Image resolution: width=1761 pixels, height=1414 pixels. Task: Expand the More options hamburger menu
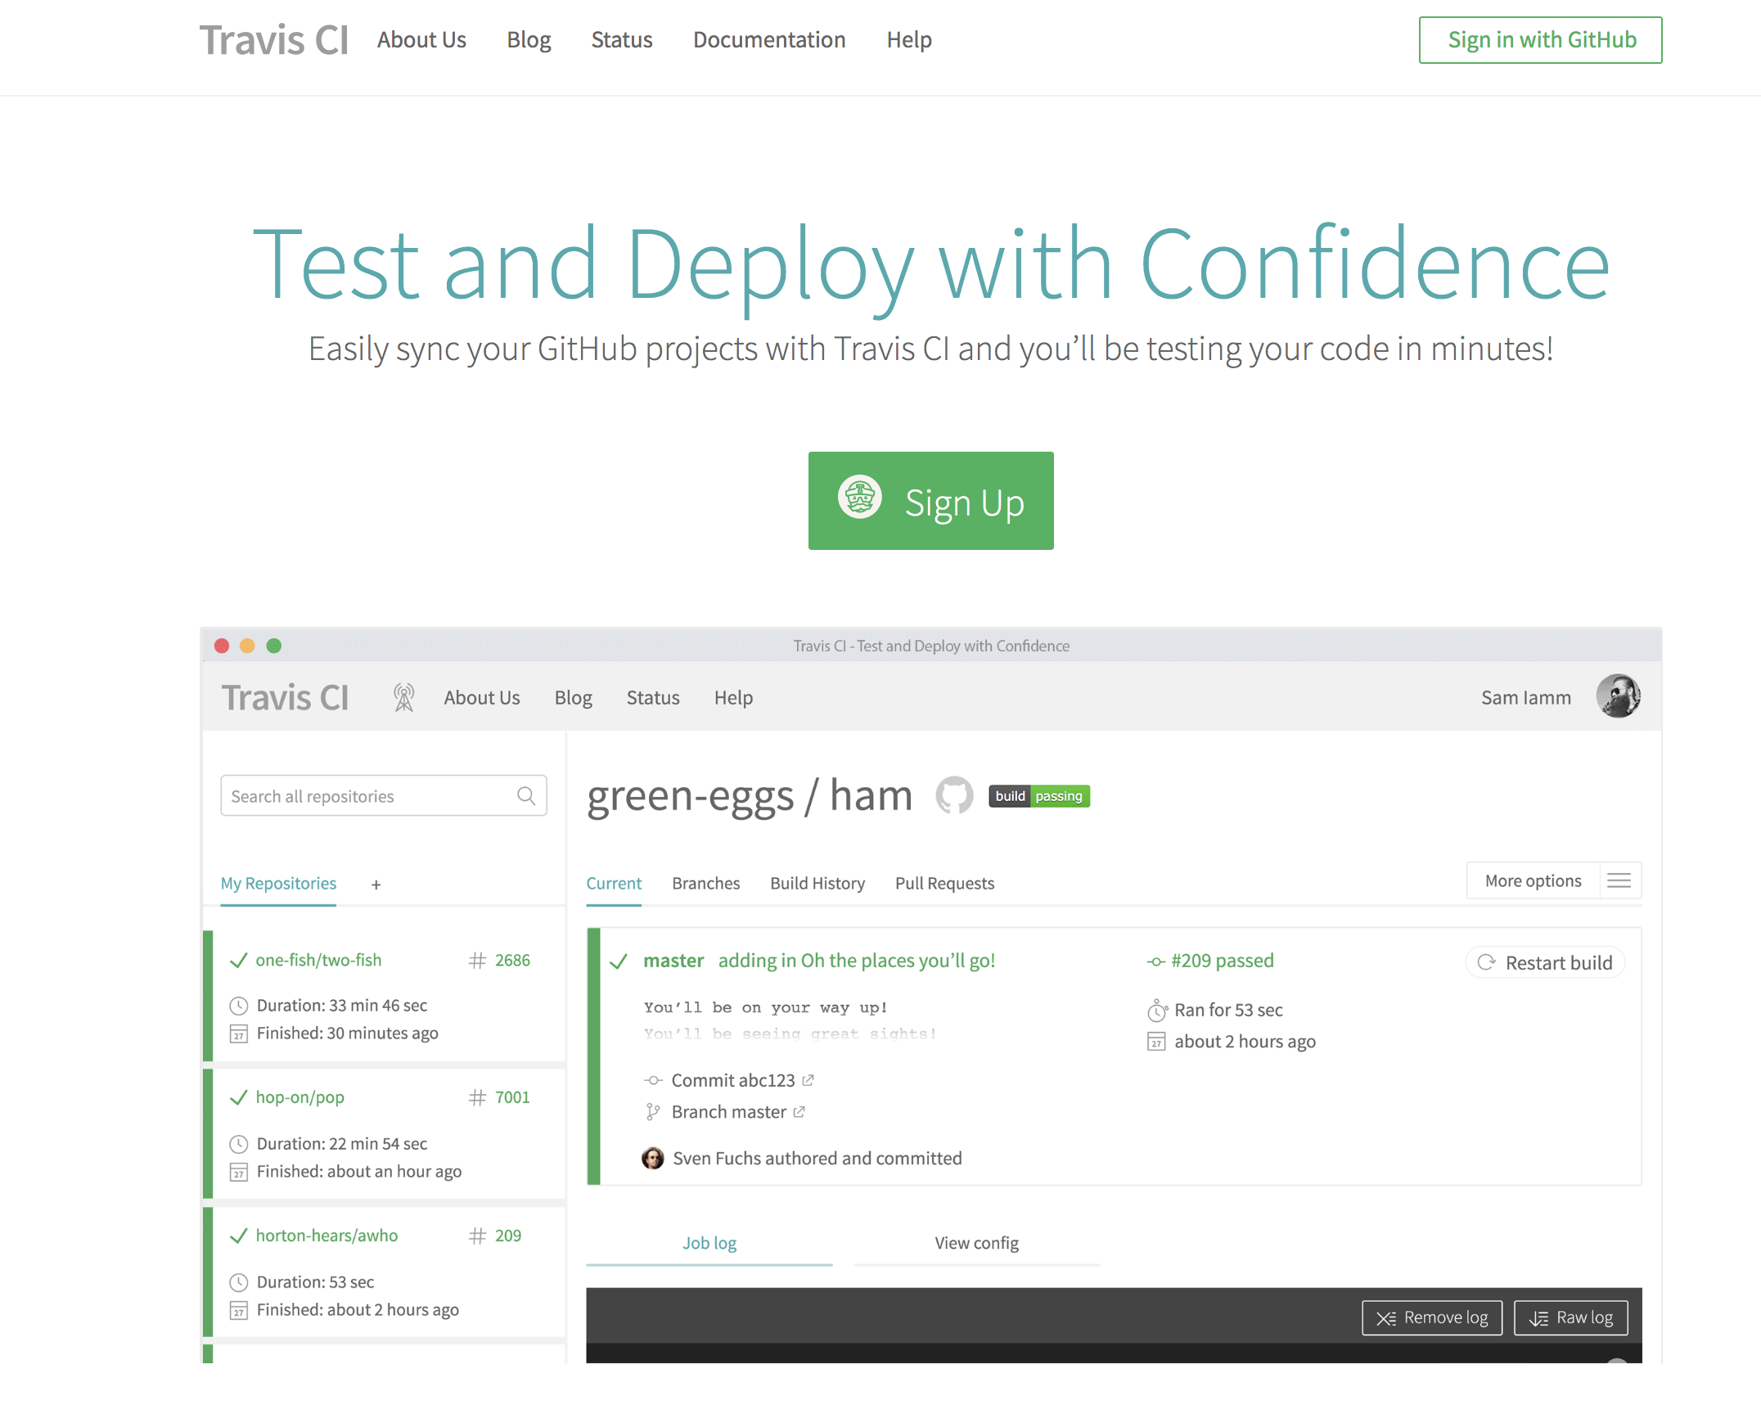[x=1619, y=880]
